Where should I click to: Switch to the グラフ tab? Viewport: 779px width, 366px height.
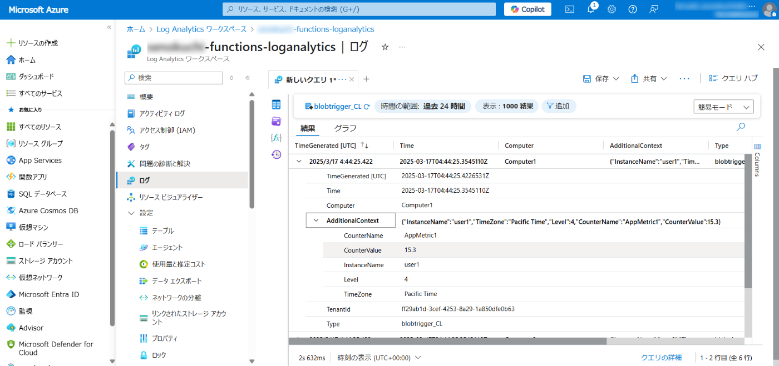(345, 128)
